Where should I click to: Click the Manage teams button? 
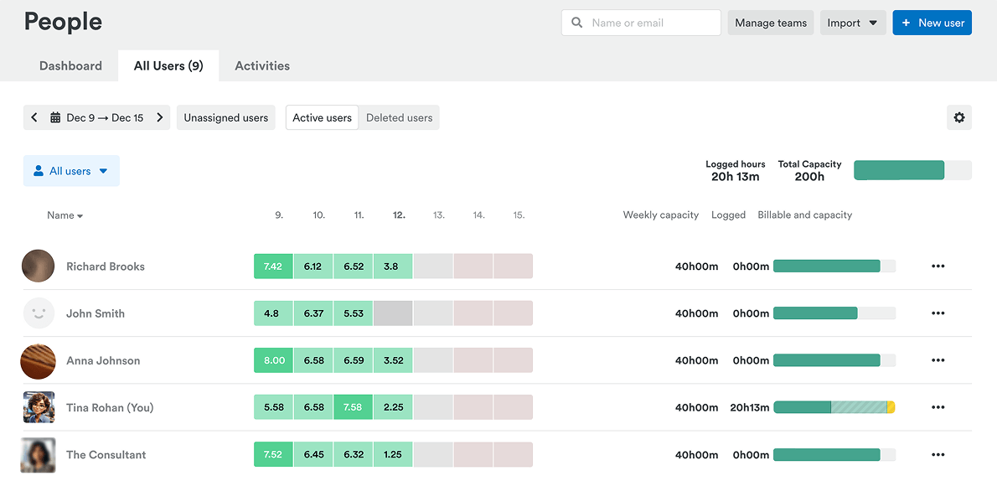point(770,23)
